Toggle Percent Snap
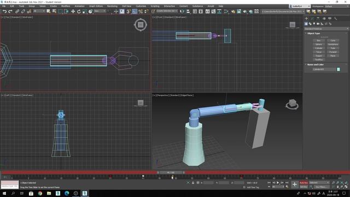Image resolution: width=350 pixels, height=197 pixels. [141, 11]
